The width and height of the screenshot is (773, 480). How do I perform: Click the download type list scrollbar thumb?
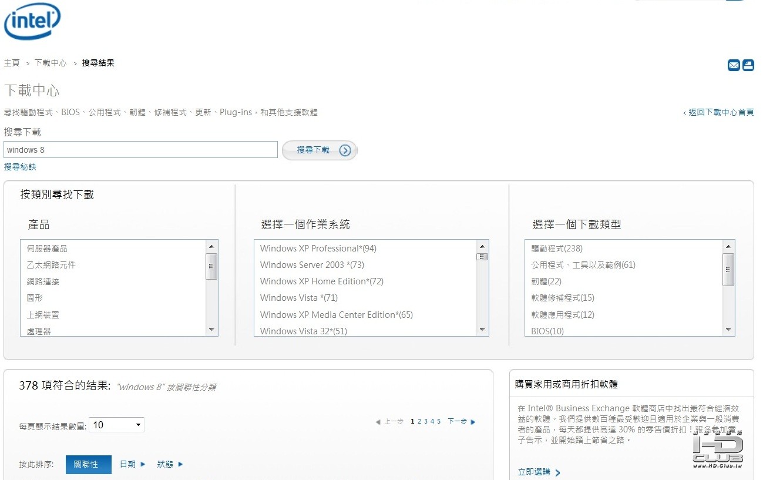tap(729, 270)
